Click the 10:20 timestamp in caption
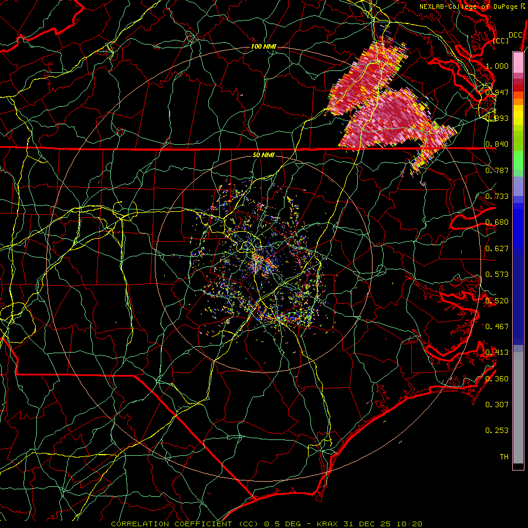 (x=409, y=524)
